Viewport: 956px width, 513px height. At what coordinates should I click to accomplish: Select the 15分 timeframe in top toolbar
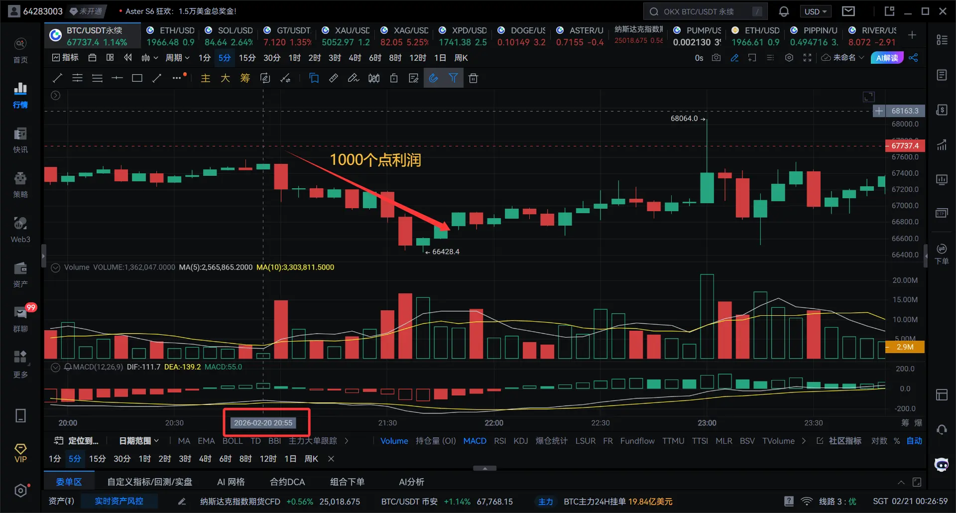(x=247, y=58)
